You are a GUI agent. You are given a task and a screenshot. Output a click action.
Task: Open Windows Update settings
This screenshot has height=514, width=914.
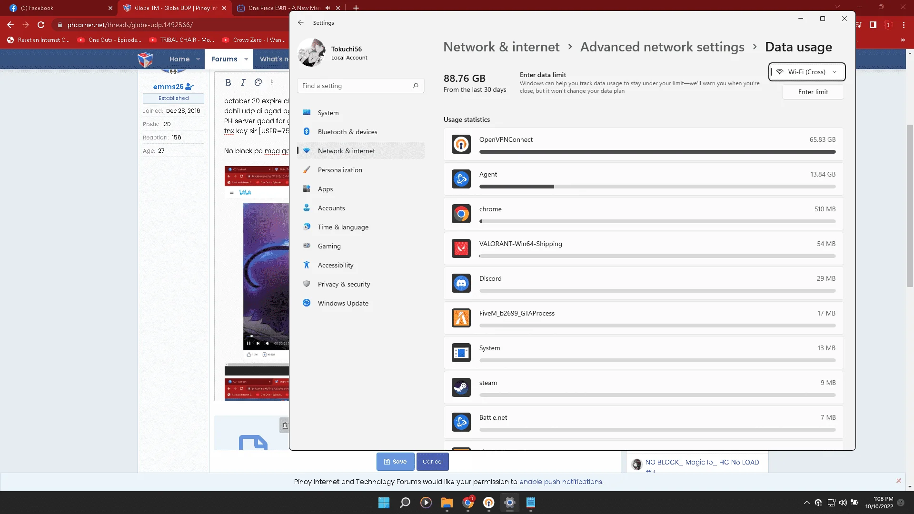[360, 303]
